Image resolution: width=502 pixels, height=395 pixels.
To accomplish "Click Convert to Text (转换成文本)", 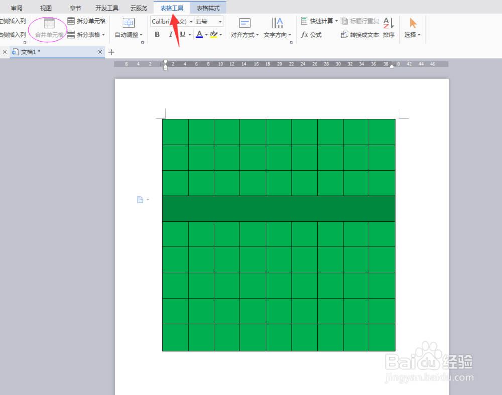I will [360, 35].
